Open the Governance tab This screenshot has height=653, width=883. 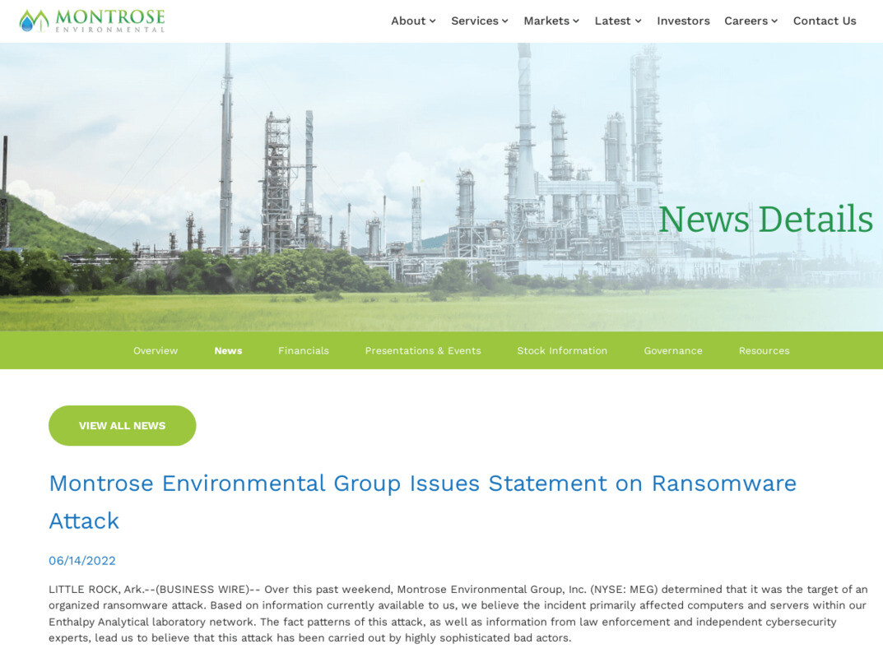(673, 350)
